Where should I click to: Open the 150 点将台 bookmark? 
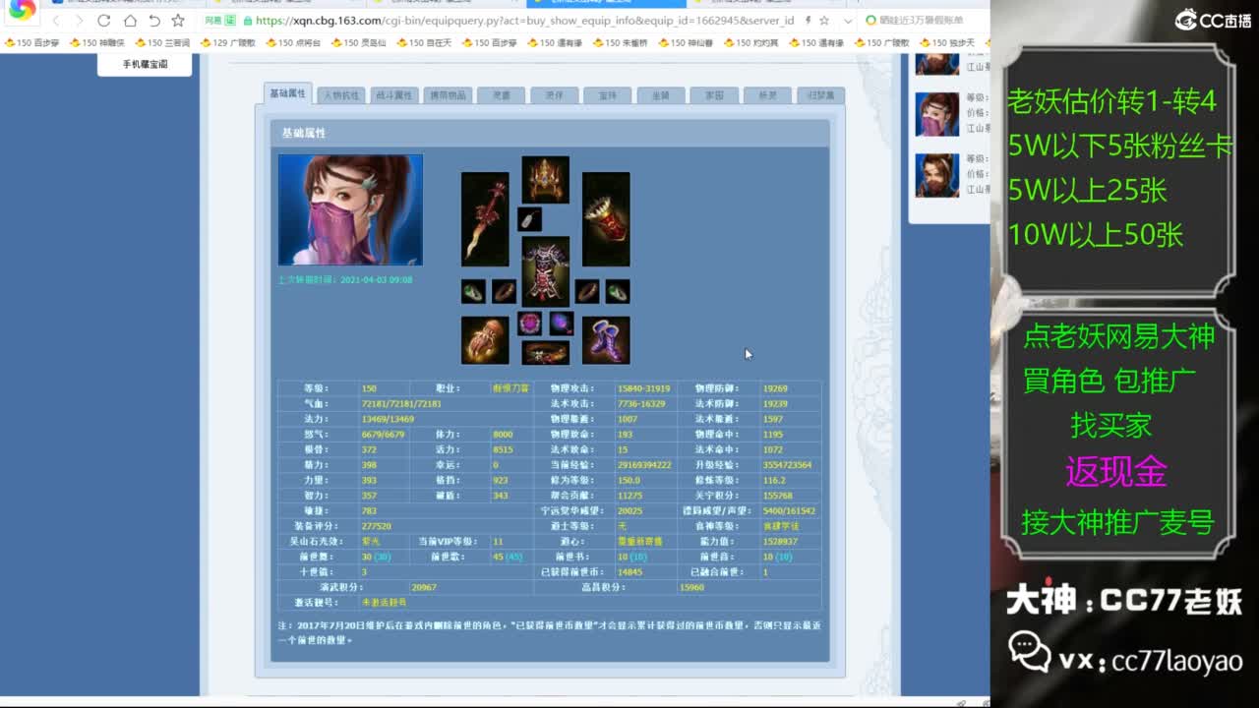293,42
